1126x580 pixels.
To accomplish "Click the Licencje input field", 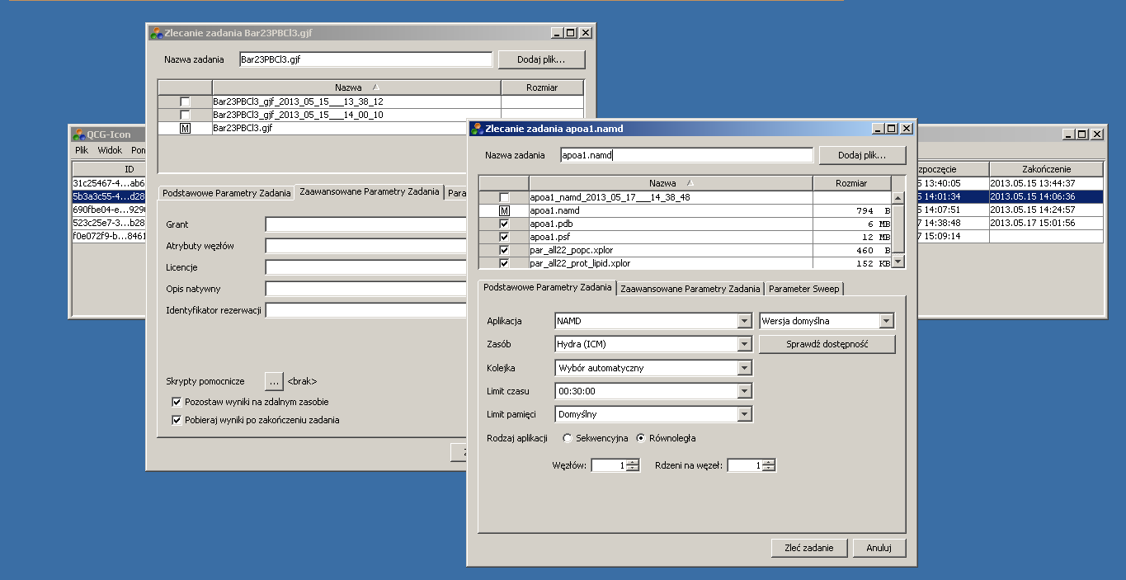I will pos(366,267).
